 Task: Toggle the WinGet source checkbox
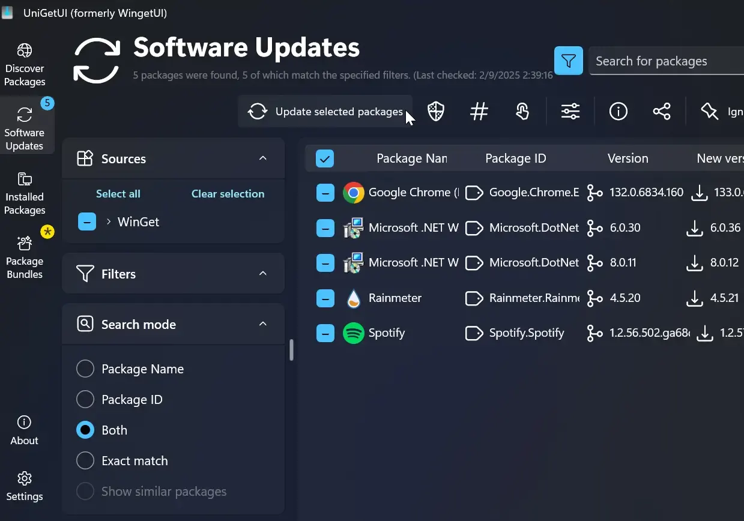point(87,222)
